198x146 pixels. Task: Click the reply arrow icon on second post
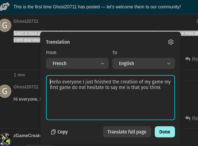tap(188, 118)
